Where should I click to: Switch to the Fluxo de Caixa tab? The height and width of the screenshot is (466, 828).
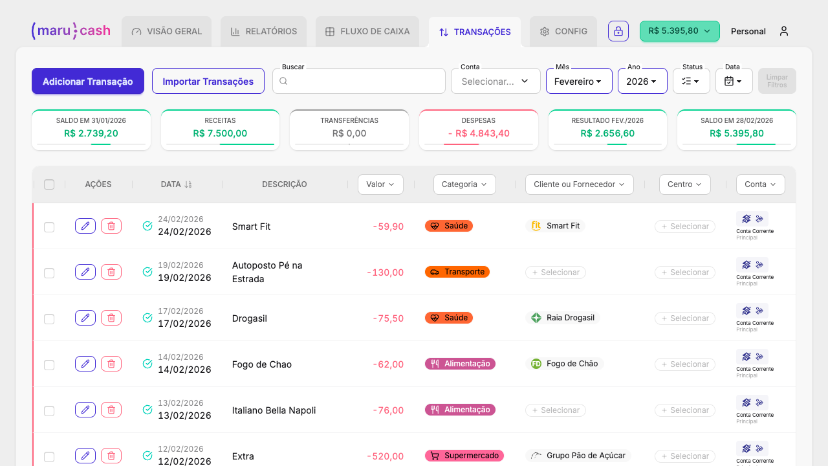(x=367, y=31)
